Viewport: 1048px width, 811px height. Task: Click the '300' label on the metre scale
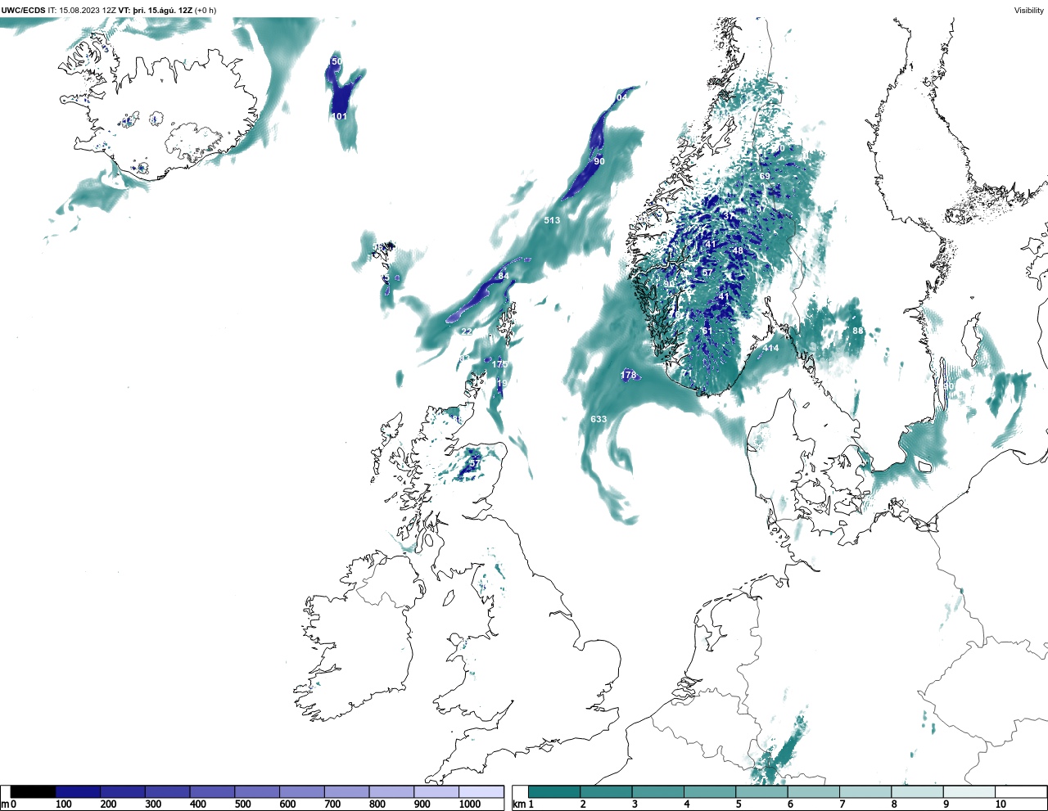153,804
